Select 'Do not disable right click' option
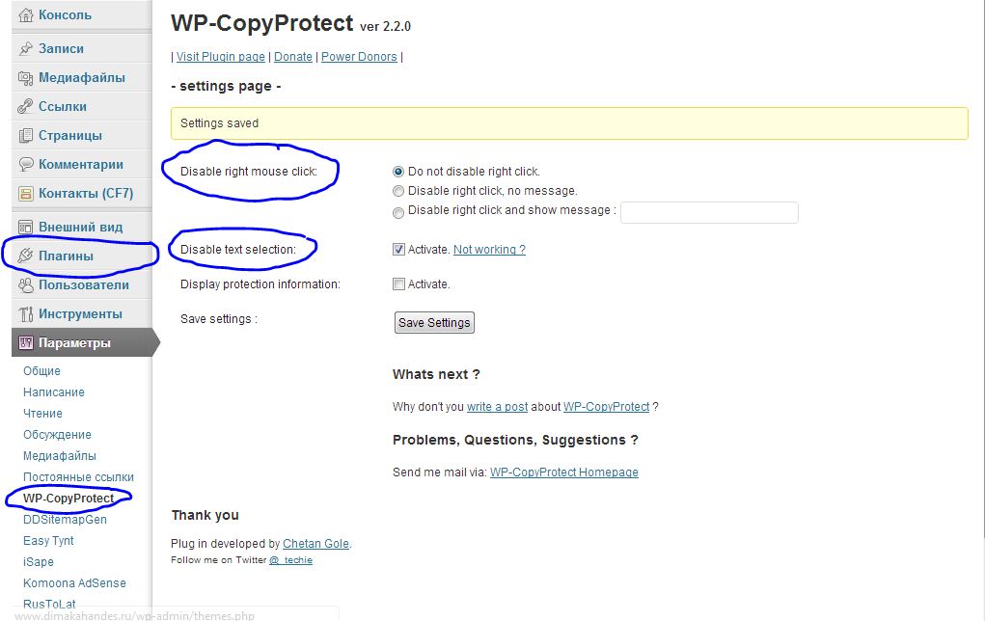Image resolution: width=985 pixels, height=621 pixels. click(398, 172)
